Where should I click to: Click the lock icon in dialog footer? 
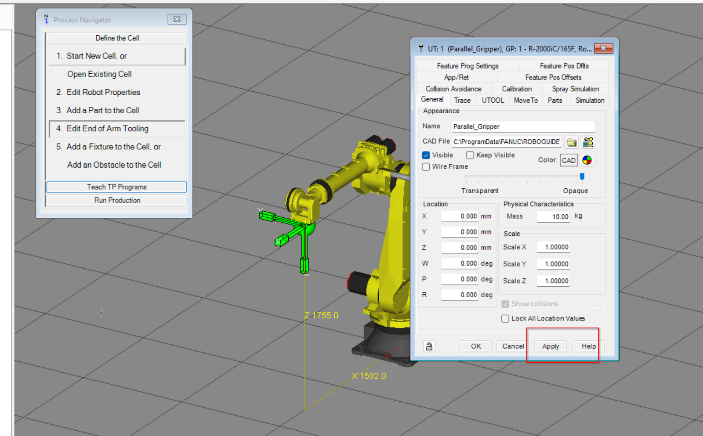click(x=429, y=346)
